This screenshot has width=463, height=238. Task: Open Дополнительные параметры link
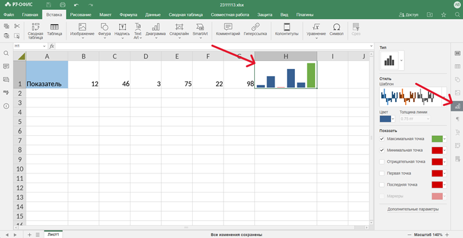413,209
